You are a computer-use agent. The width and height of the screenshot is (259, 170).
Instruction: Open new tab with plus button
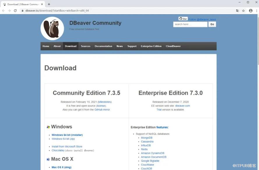tap(49, 4)
